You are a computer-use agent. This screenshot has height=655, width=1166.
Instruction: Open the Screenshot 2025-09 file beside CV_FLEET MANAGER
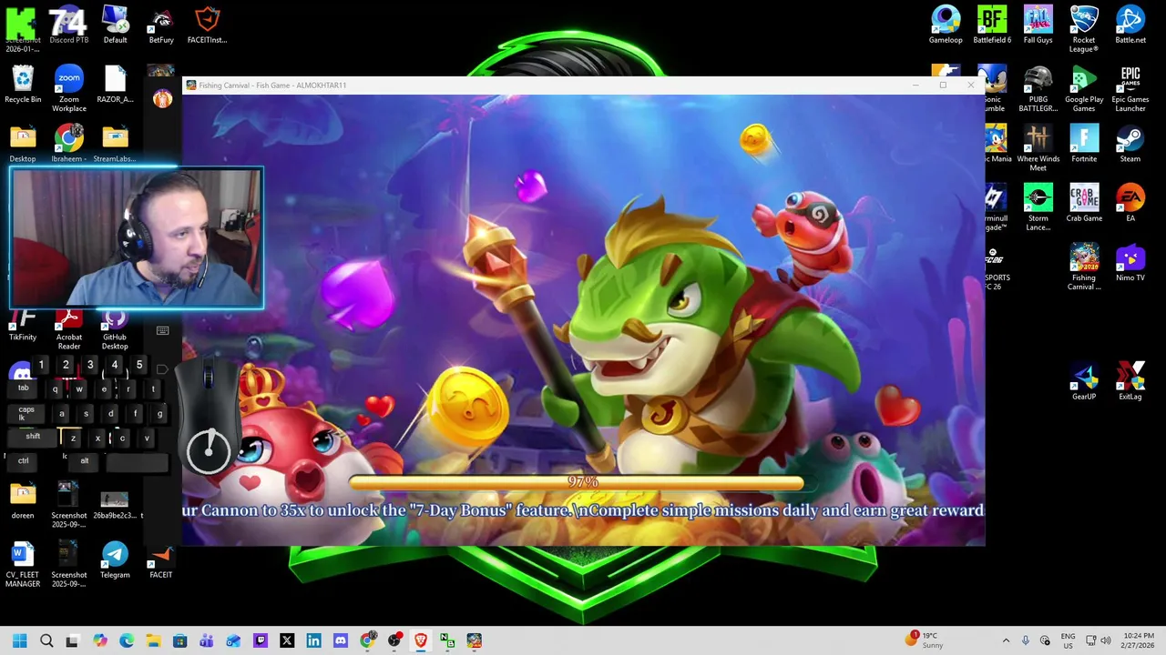coord(69,564)
